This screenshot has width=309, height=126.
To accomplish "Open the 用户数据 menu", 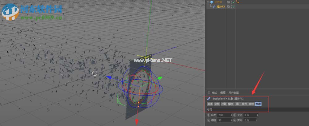I will tap(234, 93).
